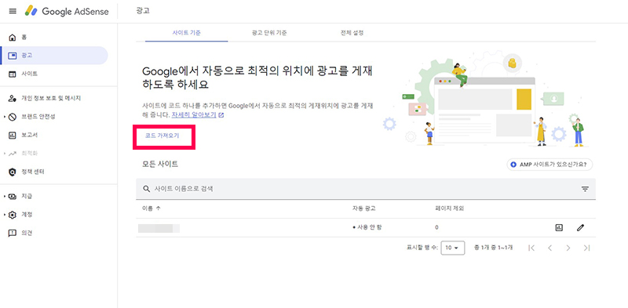628x308 pixels.
Task: Expand the 지급 arrow
Action: pyautogui.click(x=5, y=197)
